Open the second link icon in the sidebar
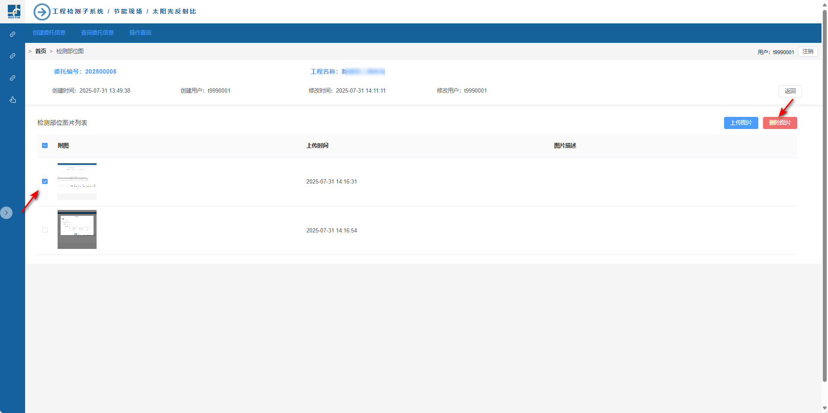This screenshot has width=828, height=413. [x=13, y=56]
